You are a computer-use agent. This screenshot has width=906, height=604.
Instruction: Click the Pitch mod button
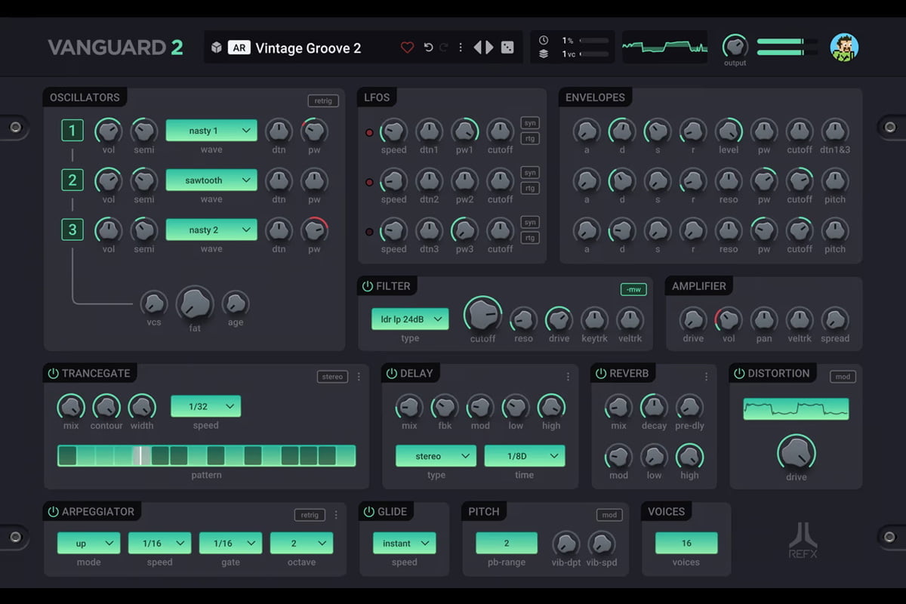click(609, 515)
